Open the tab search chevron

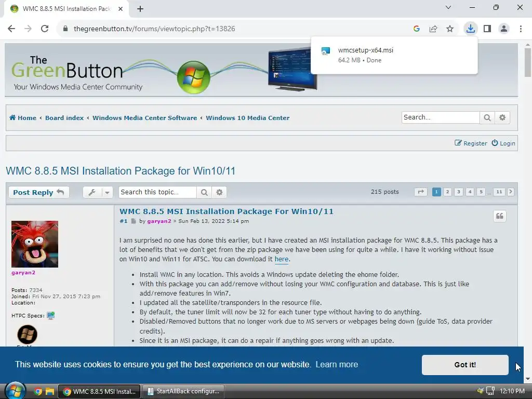click(448, 7)
